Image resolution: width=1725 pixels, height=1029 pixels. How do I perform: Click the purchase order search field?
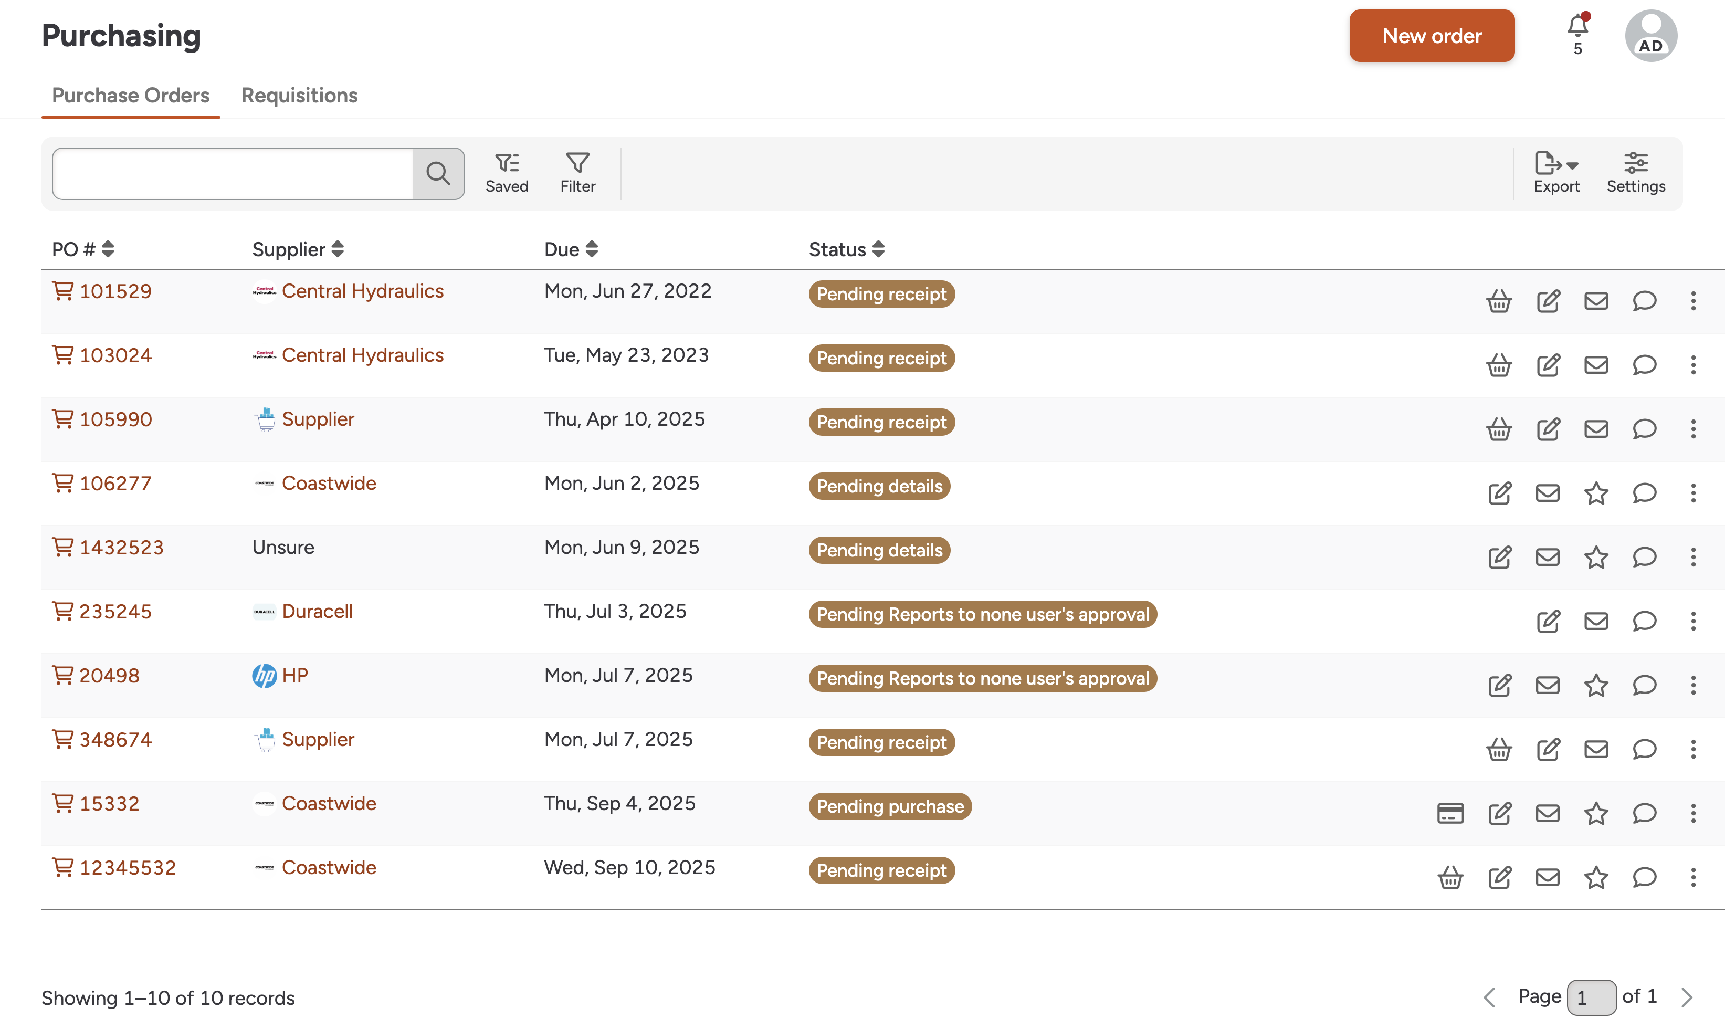point(232,173)
